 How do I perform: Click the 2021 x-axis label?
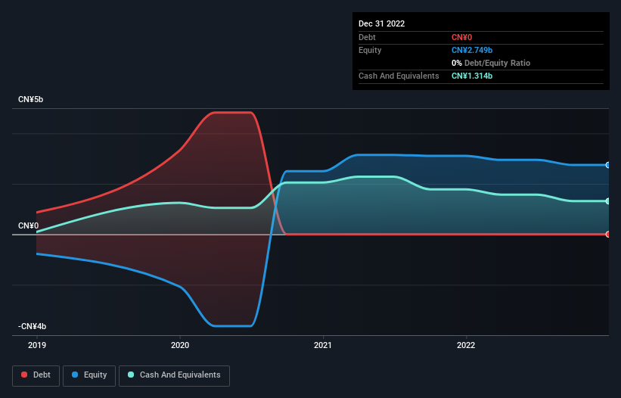click(323, 345)
